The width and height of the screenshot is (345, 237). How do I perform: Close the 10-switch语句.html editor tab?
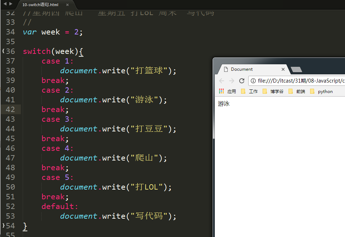(x=67, y=5)
